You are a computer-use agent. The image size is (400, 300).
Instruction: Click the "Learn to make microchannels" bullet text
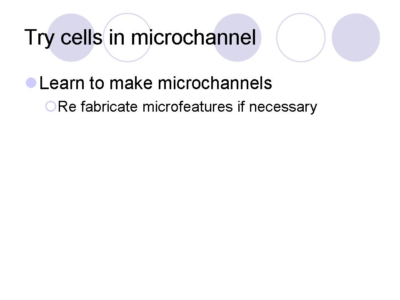tap(155, 83)
